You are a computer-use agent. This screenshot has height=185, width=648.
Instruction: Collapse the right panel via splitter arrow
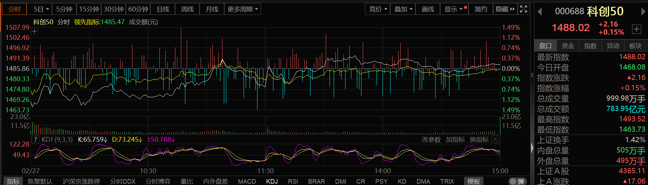click(x=532, y=148)
